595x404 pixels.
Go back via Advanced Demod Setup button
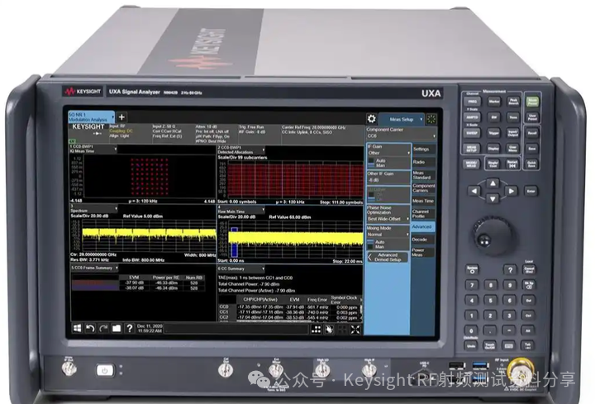click(388, 257)
